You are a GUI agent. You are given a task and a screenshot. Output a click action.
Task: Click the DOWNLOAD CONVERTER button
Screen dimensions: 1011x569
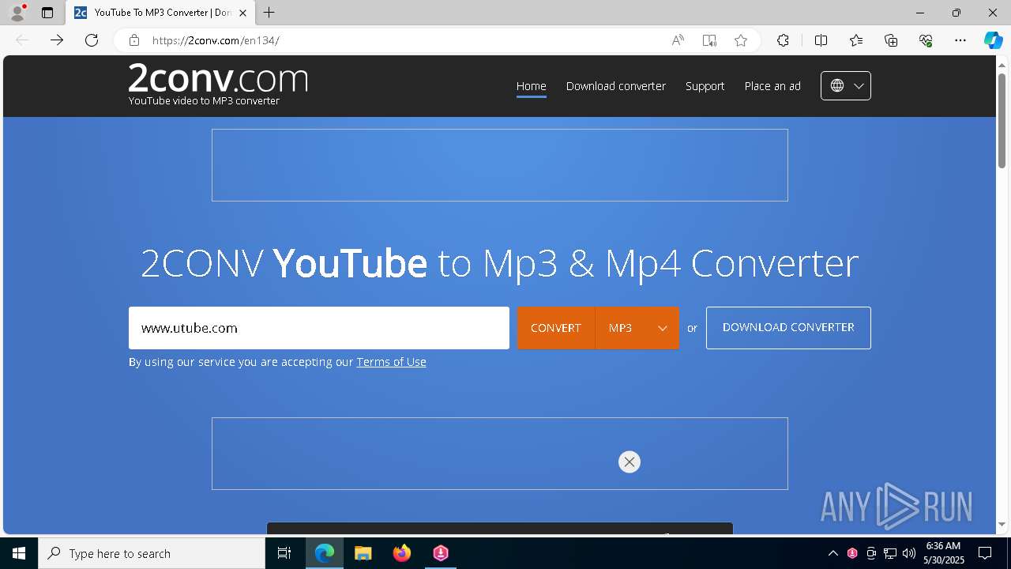[788, 328]
